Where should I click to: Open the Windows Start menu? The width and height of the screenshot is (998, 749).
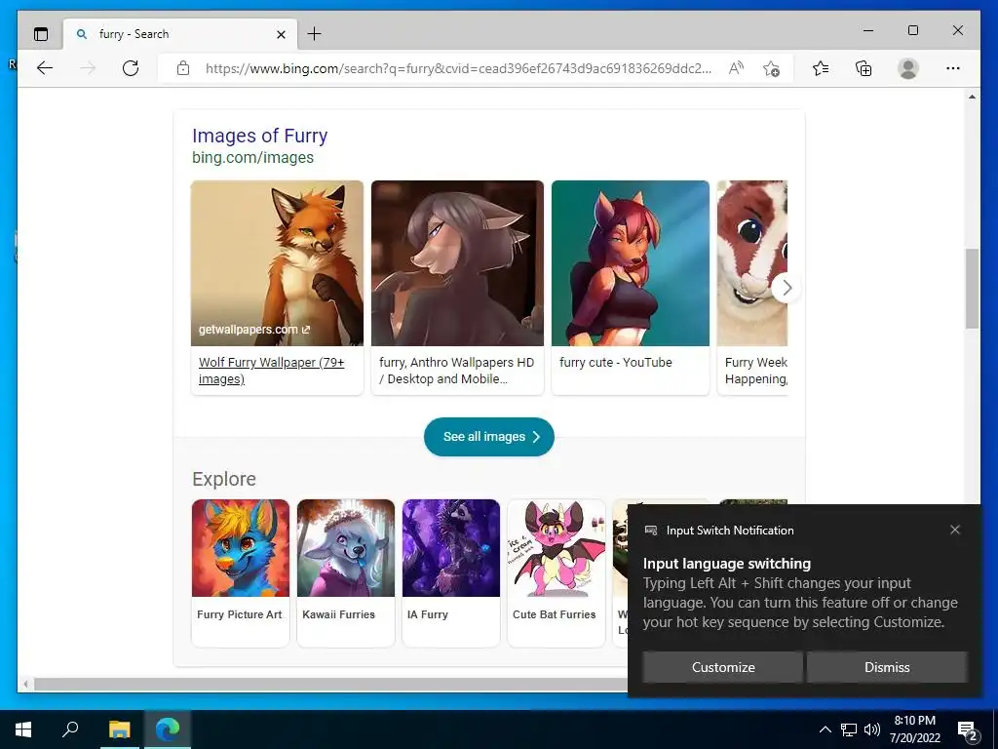(x=23, y=729)
